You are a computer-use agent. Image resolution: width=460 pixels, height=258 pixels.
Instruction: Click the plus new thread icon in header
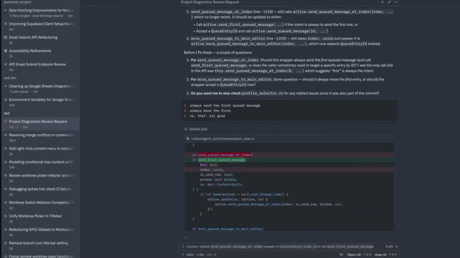click(x=382, y=2)
